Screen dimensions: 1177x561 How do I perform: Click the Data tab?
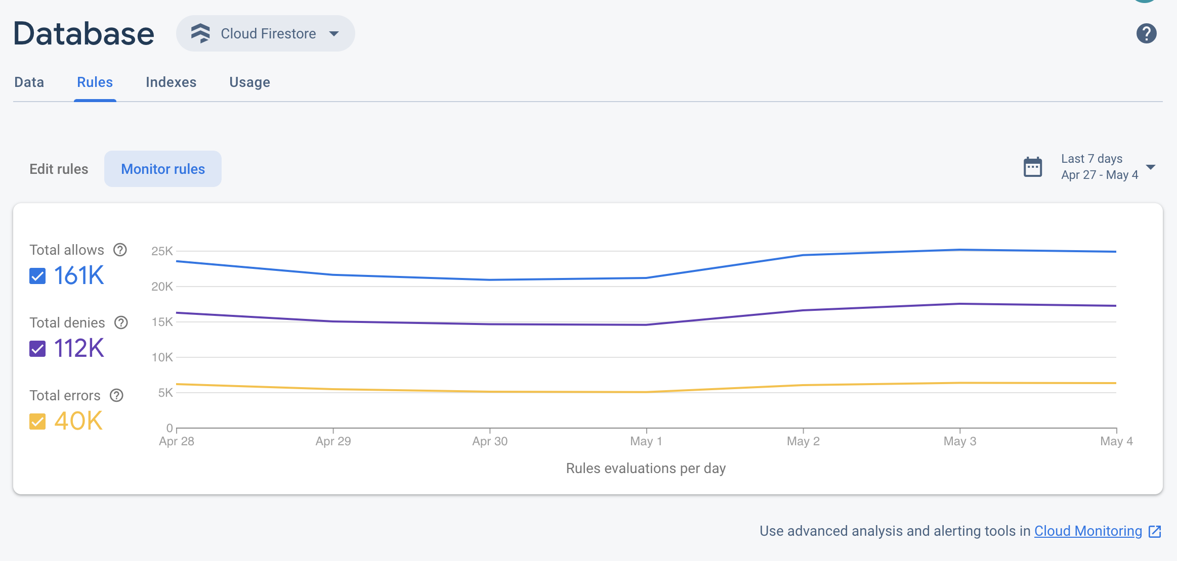pos(29,82)
